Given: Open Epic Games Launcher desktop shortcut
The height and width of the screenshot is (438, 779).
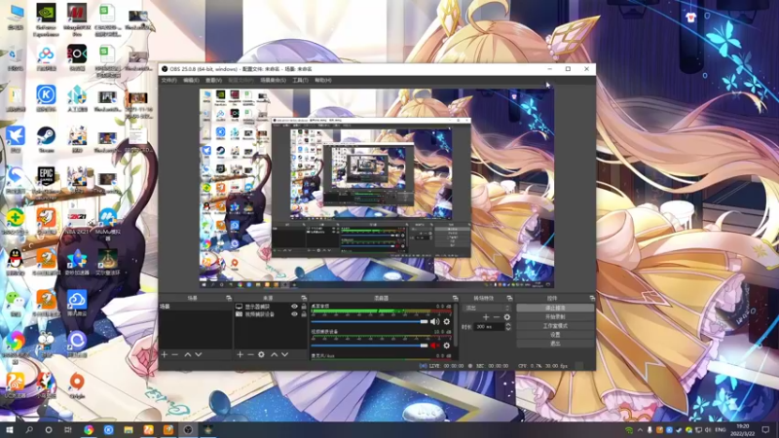Looking at the screenshot, I should (46, 183).
